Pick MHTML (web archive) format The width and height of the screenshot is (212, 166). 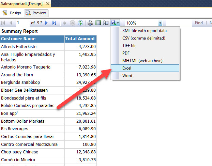145,61
